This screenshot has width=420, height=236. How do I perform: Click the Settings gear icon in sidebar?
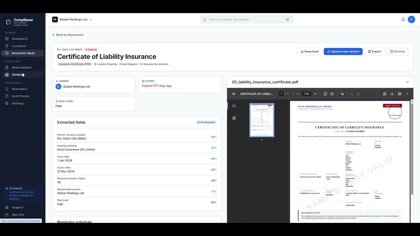7,103
